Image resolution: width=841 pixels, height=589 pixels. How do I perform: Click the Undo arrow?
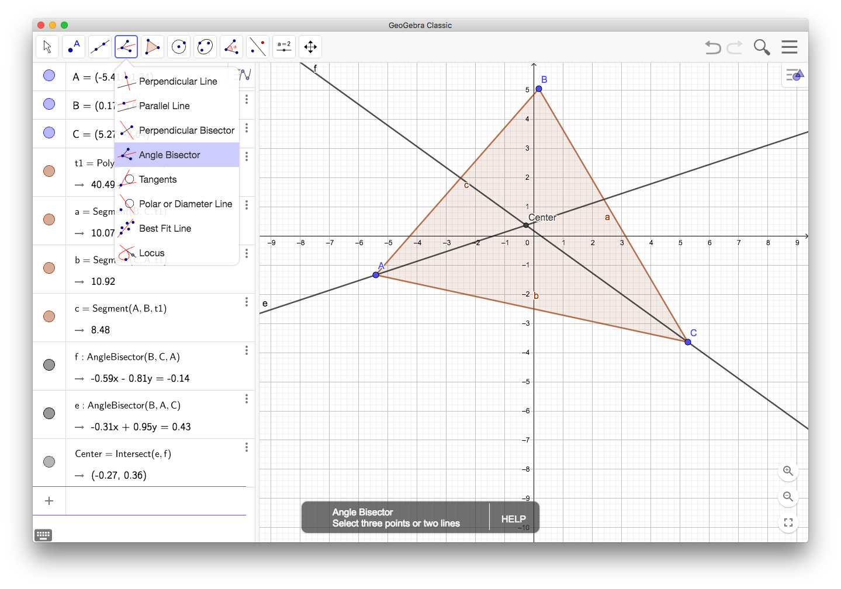pyautogui.click(x=712, y=47)
